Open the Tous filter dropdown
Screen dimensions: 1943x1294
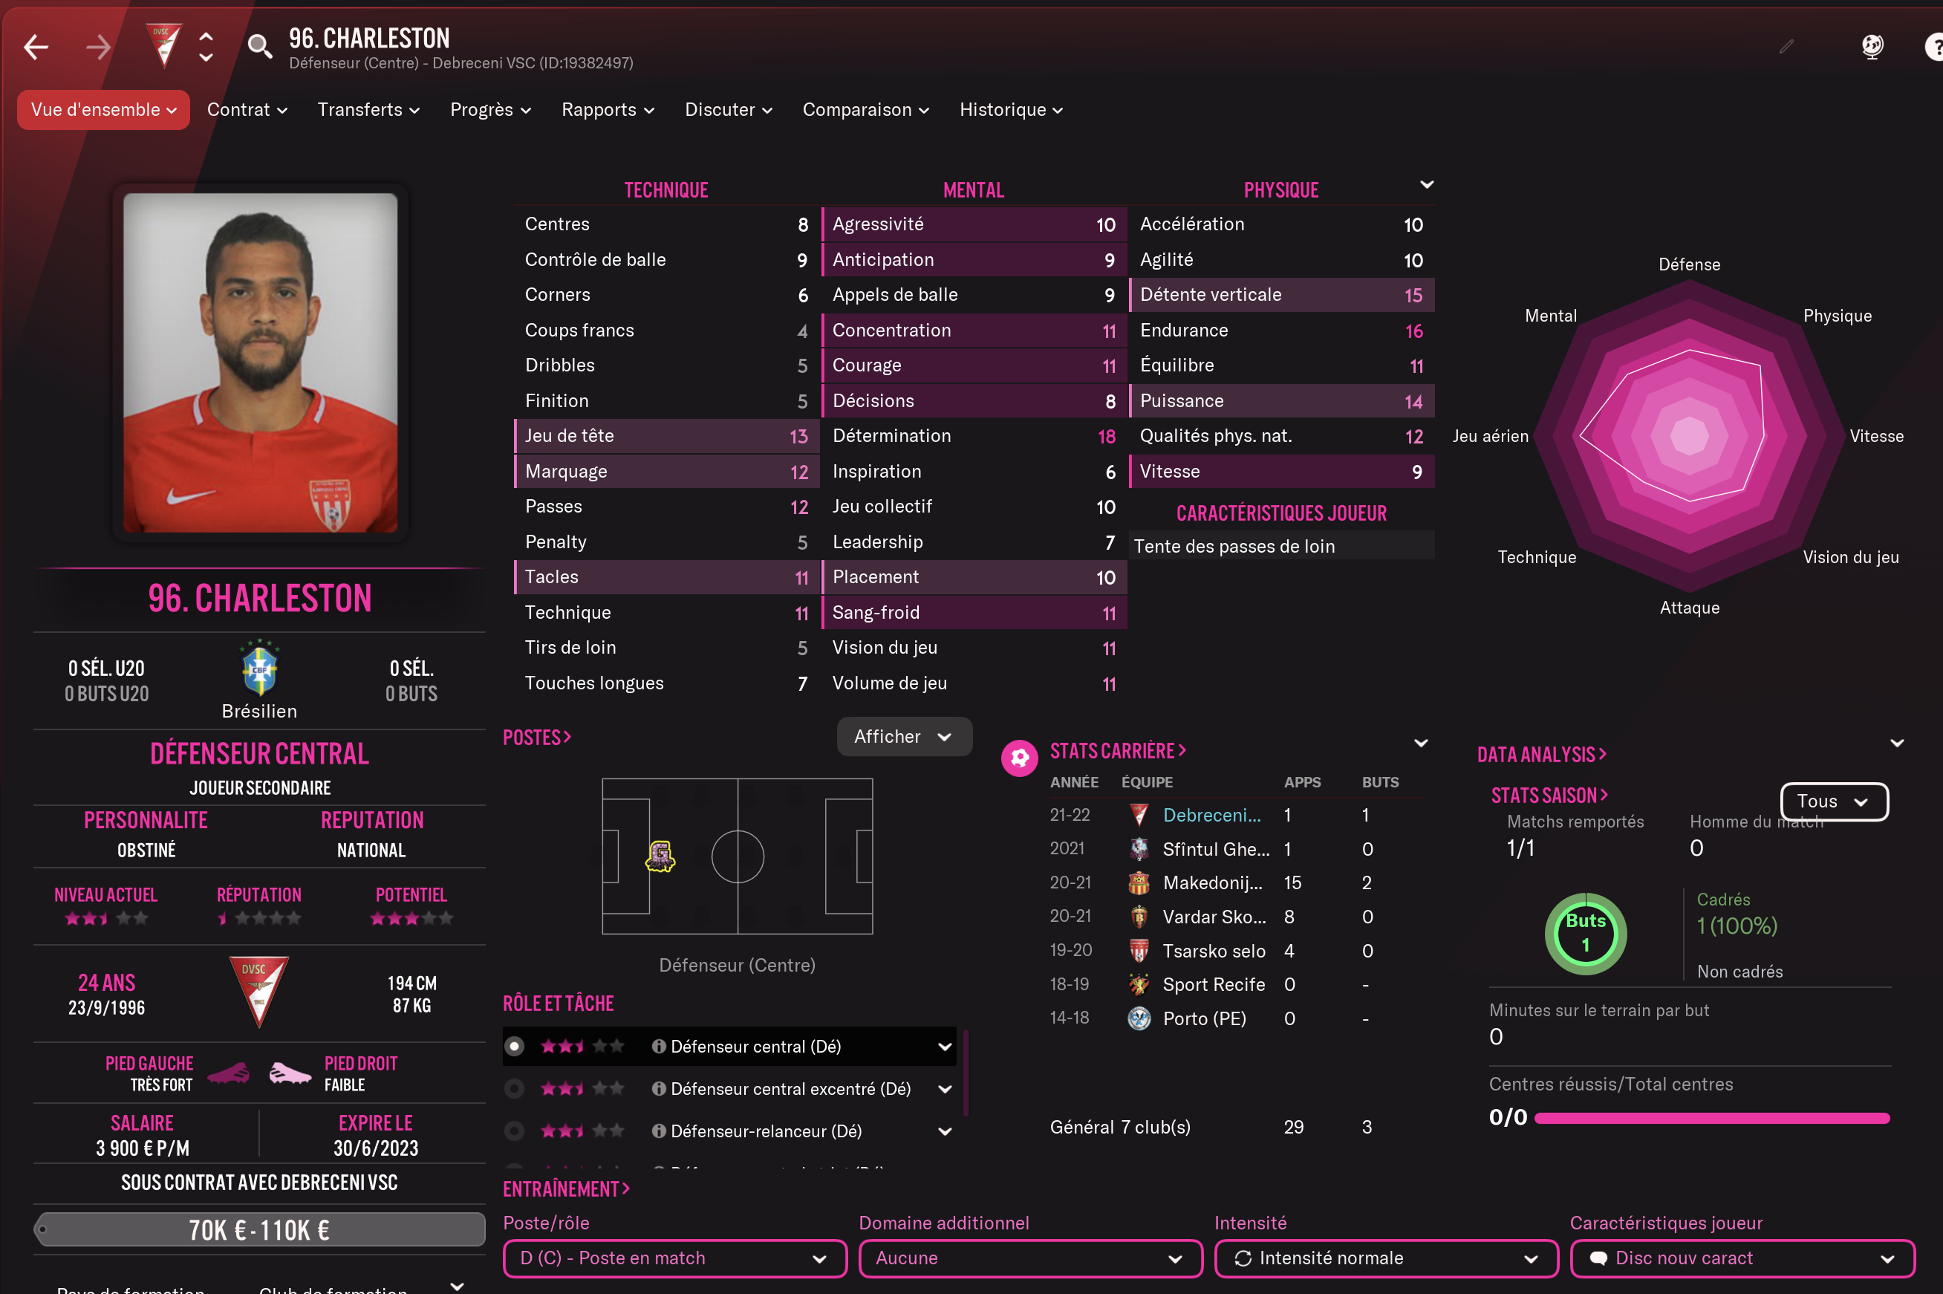point(1834,802)
